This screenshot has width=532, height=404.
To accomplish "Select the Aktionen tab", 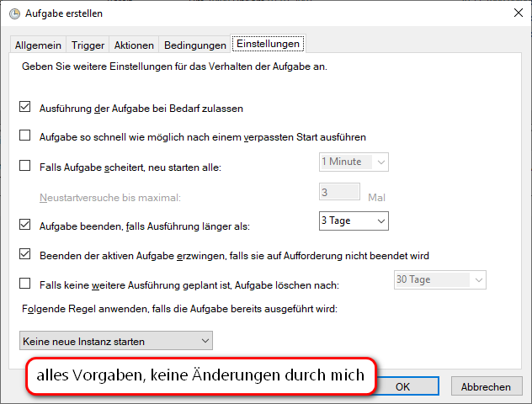I will click(134, 45).
